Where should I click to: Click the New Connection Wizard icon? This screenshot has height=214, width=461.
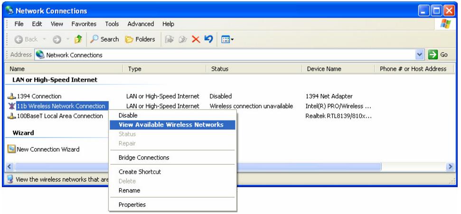(x=11, y=149)
